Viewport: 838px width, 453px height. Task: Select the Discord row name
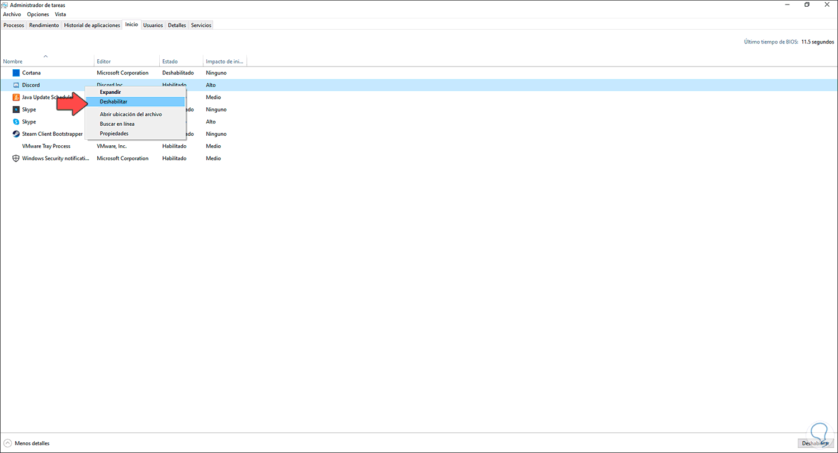[x=31, y=85]
